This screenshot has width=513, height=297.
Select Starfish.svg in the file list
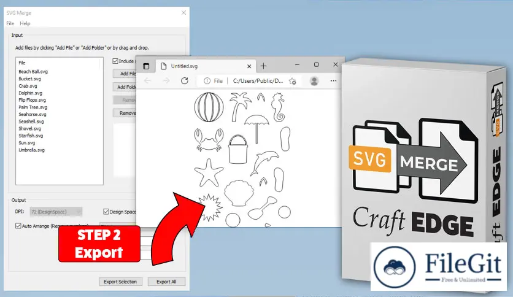[x=31, y=136]
